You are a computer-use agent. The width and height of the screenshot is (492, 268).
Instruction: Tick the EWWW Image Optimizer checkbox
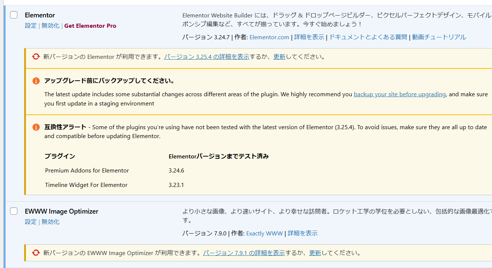pyautogui.click(x=14, y=211)
